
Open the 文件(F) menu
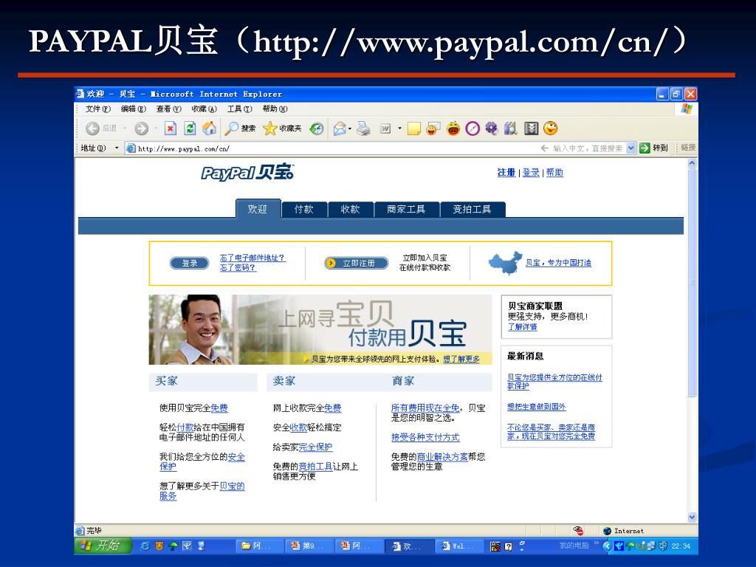pyautogui.click(x=98, y=109)
